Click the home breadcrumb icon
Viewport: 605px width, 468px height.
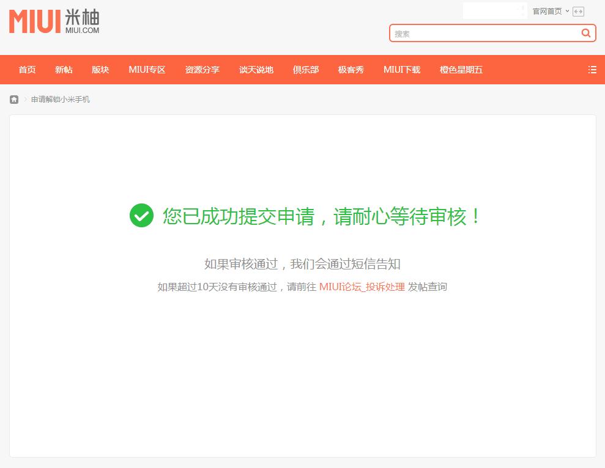click(13, 99)
